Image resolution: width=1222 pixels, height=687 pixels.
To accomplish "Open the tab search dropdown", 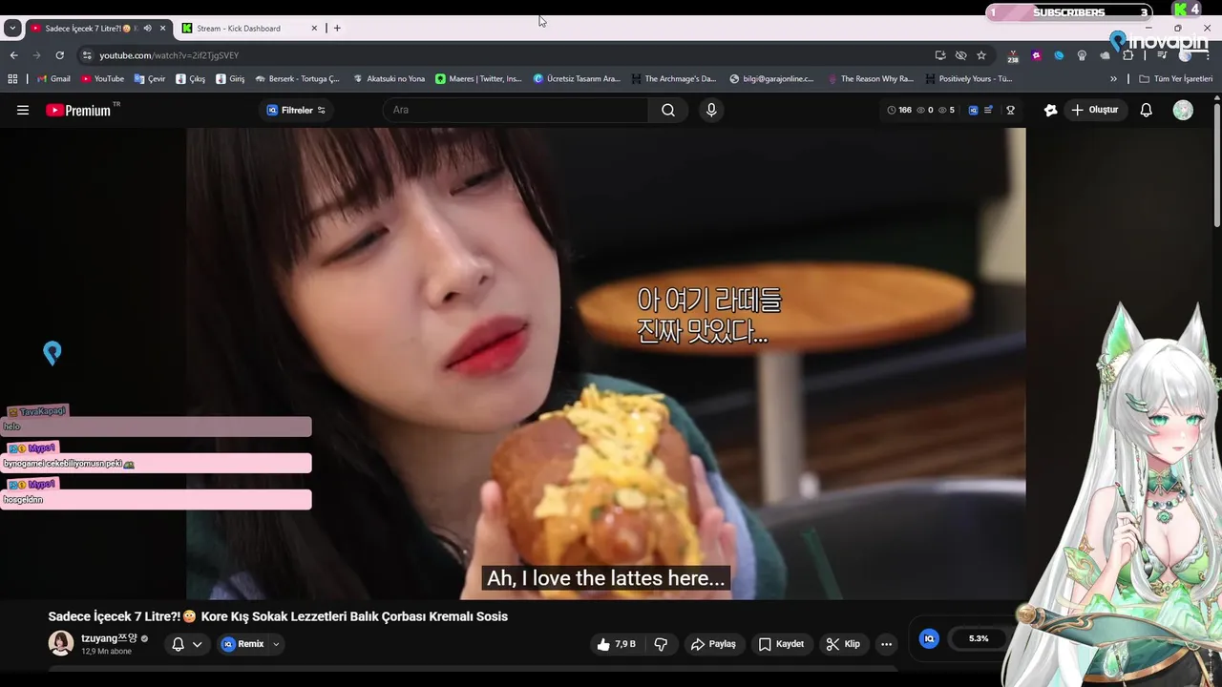I will 12,29.
